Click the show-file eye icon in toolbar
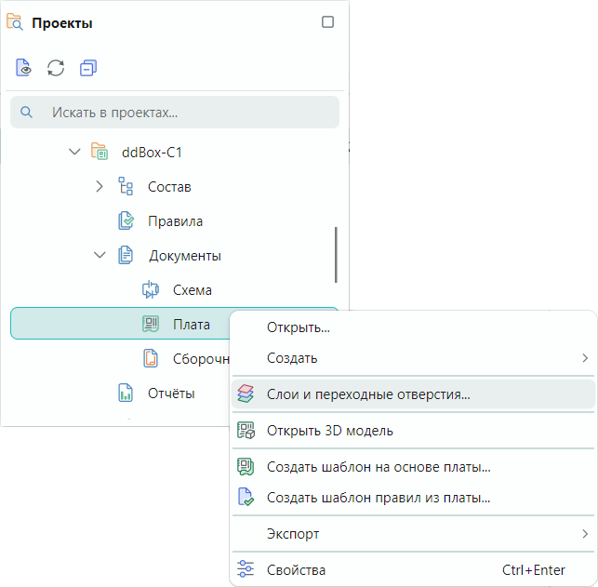The width and height of the screenshot is (598, 587). pos(25,68)
